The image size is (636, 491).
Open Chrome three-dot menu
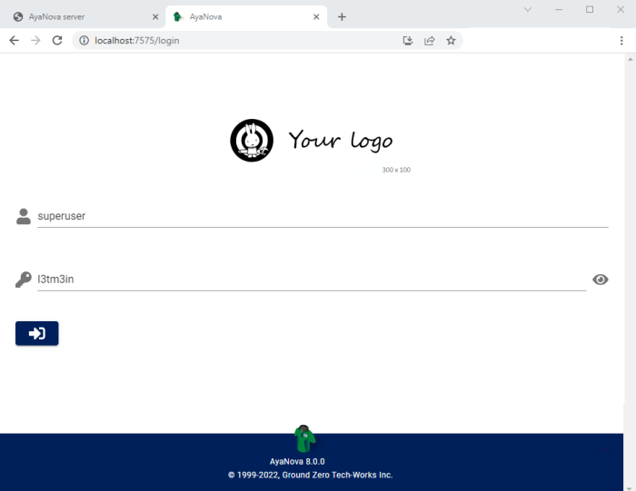pyautogui.click(x=621, y=41)
